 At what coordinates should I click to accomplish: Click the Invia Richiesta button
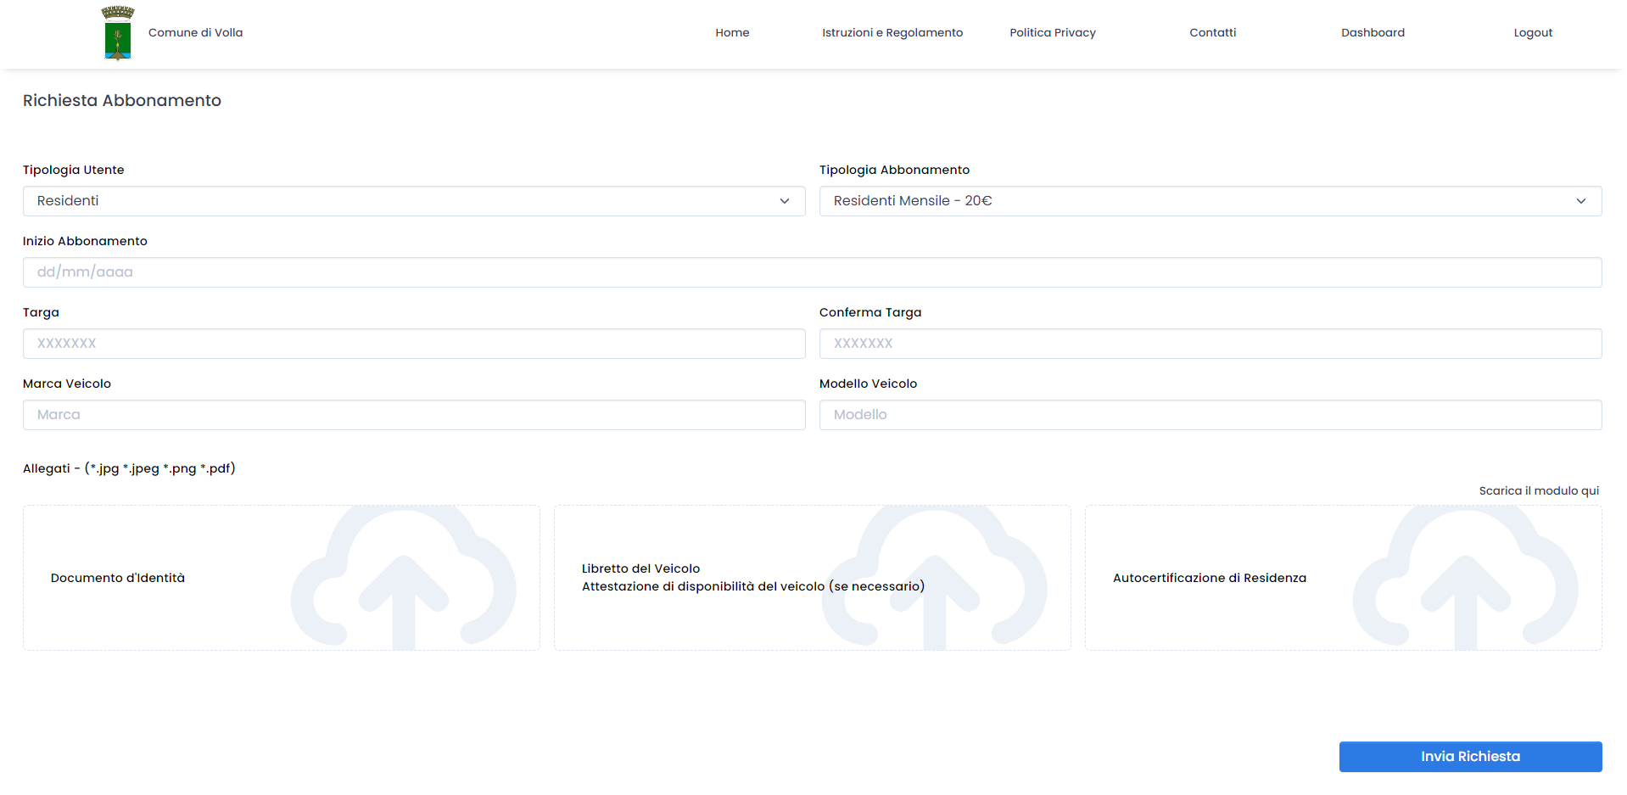click(x=1471, y=757)
